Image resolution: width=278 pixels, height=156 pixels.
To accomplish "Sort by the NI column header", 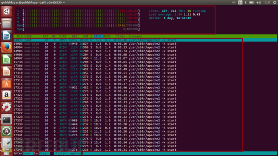I will [x=54, y=36].
